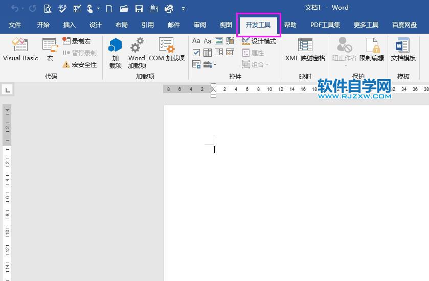Click email attachment paperclip icon
This screenshot has width=429, height=281.
(x=154, y=9)
